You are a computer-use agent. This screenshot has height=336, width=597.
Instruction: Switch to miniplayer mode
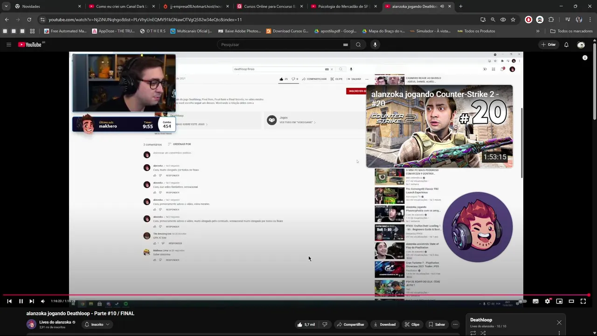559,301
